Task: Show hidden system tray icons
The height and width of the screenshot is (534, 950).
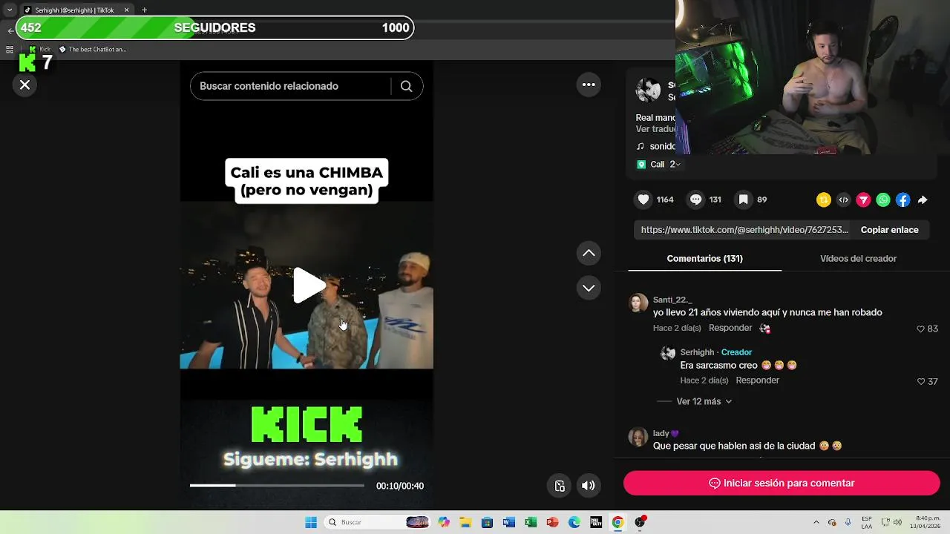Action: click(x=816, y=522)
